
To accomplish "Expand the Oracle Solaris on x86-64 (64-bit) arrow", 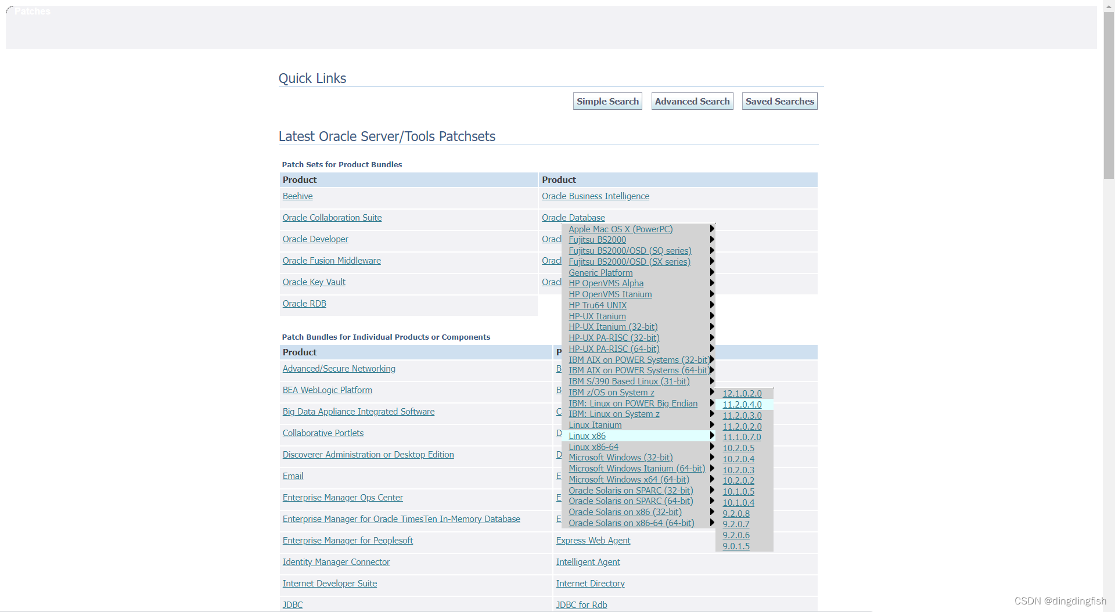I will click(x=712, y=523).
